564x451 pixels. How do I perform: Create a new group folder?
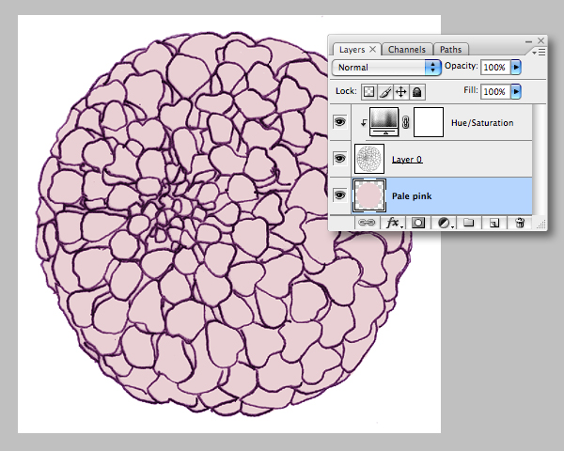coord(468,223)
